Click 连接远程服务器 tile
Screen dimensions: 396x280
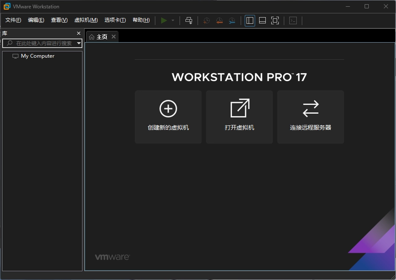tap(311, 117)
